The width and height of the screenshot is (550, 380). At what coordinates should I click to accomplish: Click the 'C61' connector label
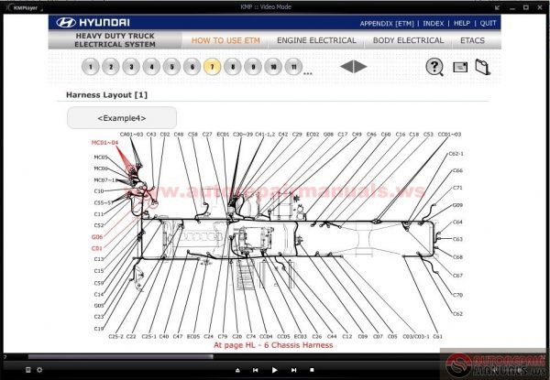(x=437, y=336)
